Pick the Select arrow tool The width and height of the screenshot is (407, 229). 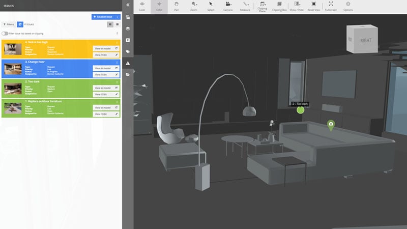tap(211, 7)
